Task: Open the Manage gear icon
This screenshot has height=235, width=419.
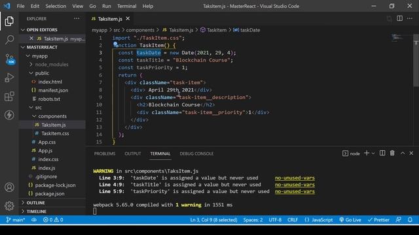Action: pos(9,206)
